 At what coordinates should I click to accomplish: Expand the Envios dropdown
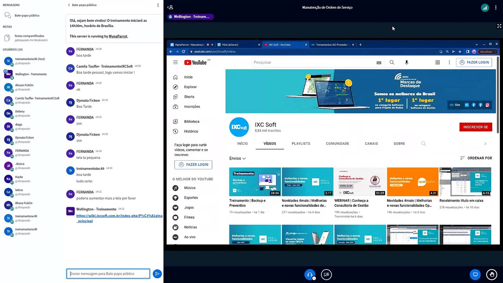coord(237,158)
